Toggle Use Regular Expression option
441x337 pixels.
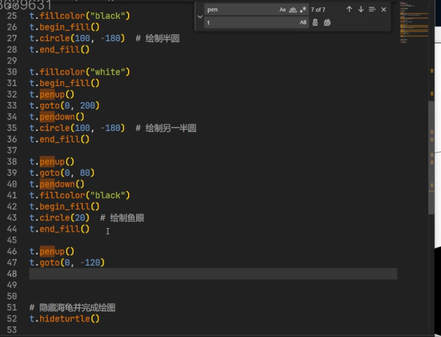303,10
